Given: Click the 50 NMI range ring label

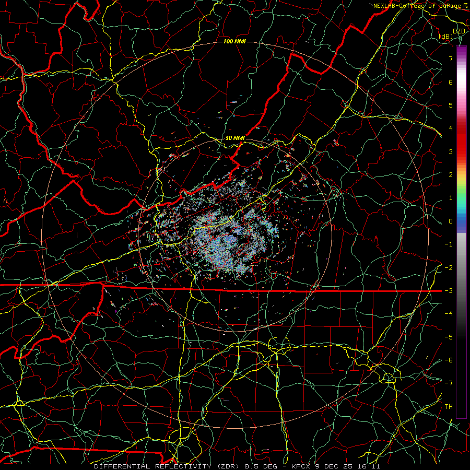Looking at the screenshot, I should coord(235,138).
